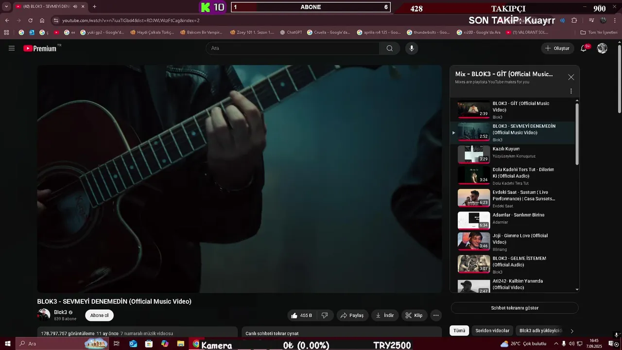The width and height of the screenshot is (622, 350).
Task: Open the three-dot more actions button
Action: [x=436, y=315]
